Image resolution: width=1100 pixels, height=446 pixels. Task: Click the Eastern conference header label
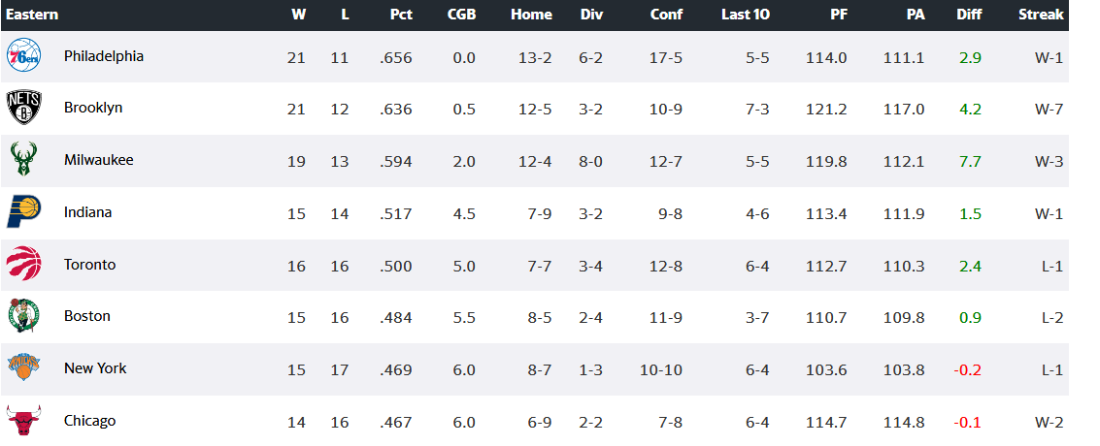[32, 15]
